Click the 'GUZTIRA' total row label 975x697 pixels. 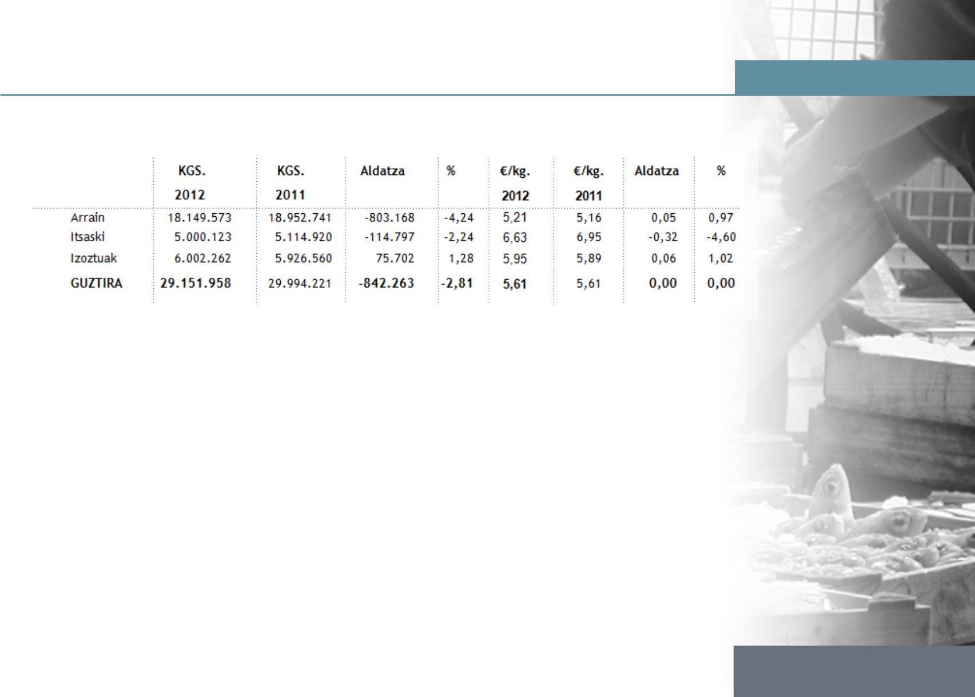[x=96, y=283]
